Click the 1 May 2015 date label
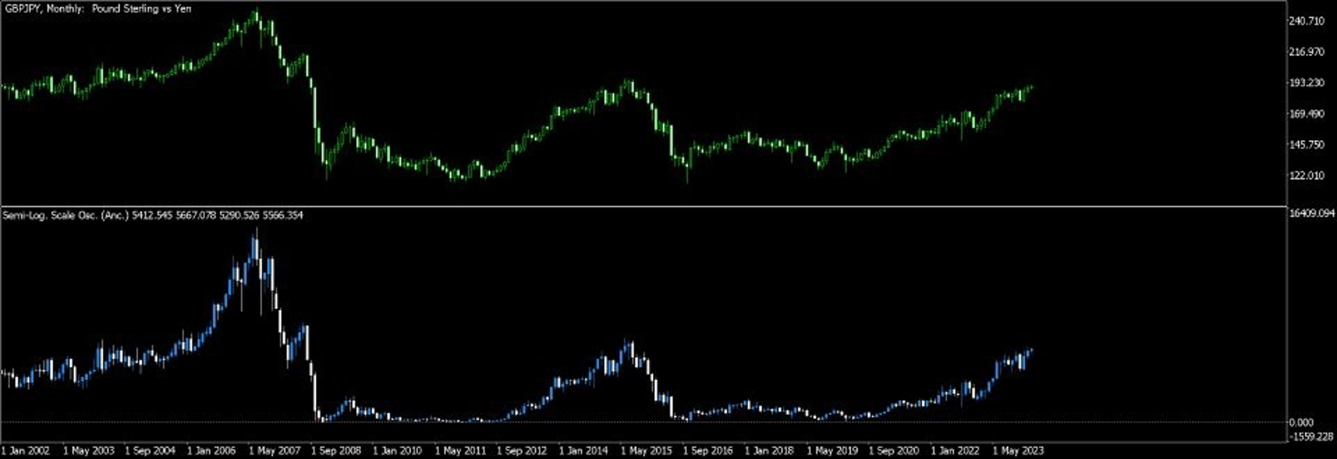1337x459 pixels. [646, 451]
